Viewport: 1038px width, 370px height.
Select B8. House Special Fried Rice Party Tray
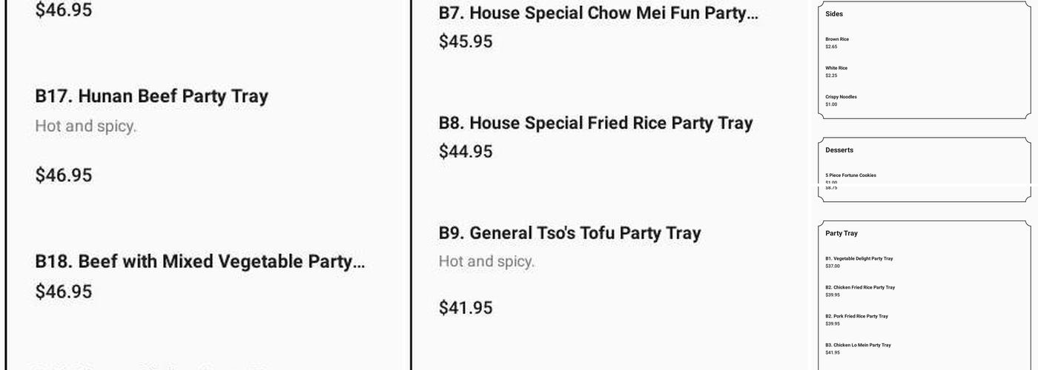(x=595, y=123)
